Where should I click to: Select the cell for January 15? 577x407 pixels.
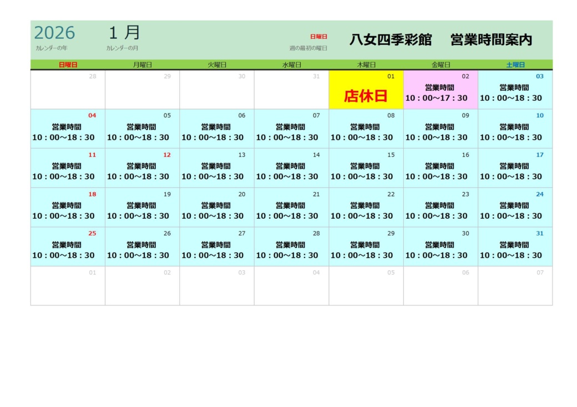point(366,168)
